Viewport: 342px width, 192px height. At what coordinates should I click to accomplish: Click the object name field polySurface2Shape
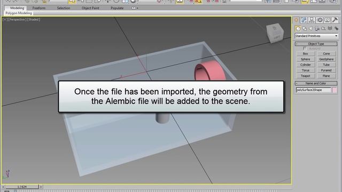tap(314, 90)
